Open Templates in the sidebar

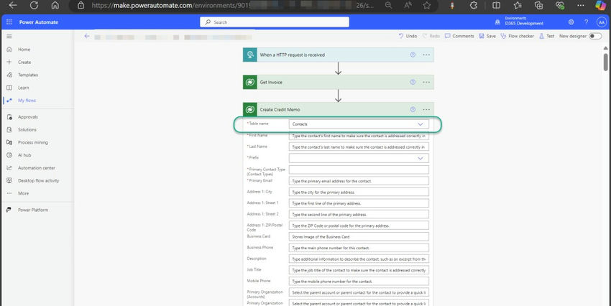(x=27, y=75)
